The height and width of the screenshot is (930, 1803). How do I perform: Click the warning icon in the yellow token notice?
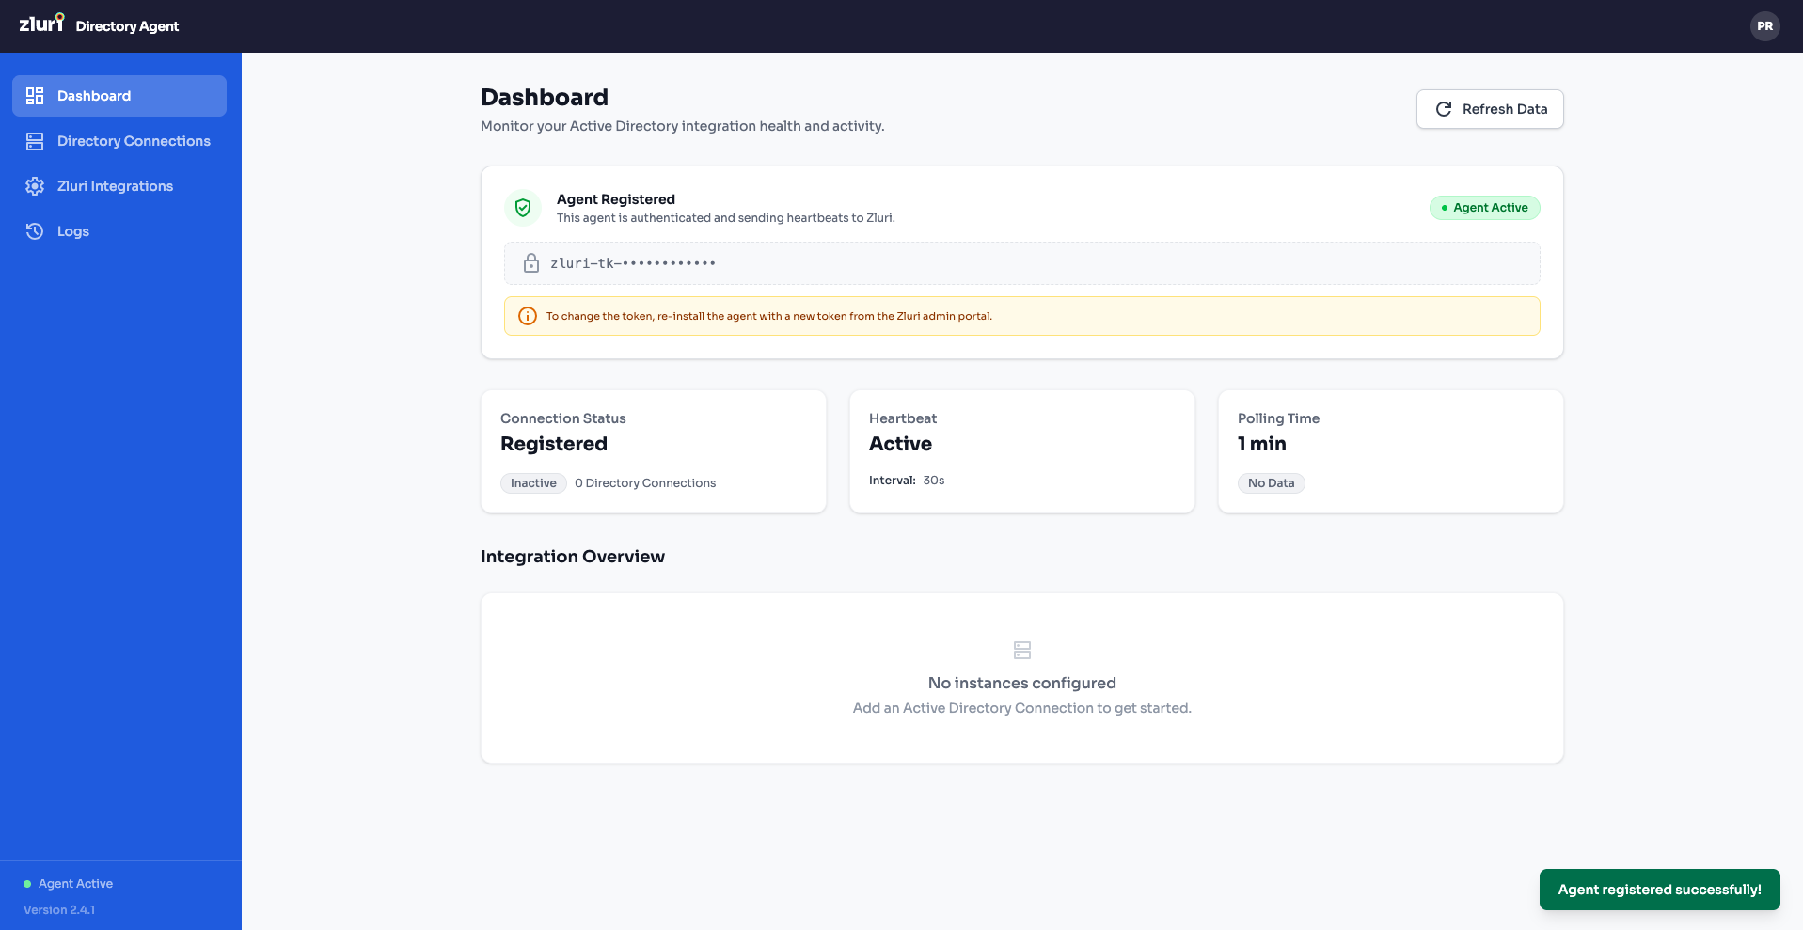[528, 316]
